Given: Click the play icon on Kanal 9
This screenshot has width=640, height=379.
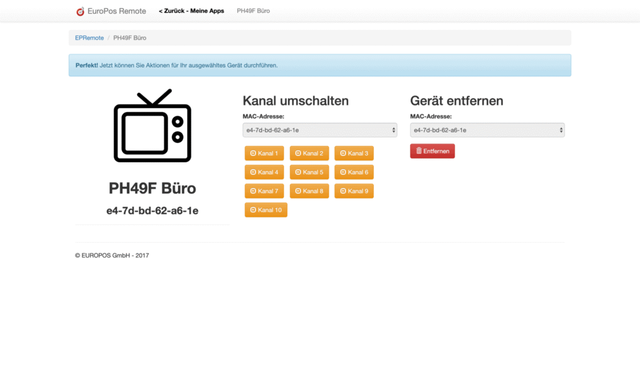Looking at the screenshot, I should 343,191.
